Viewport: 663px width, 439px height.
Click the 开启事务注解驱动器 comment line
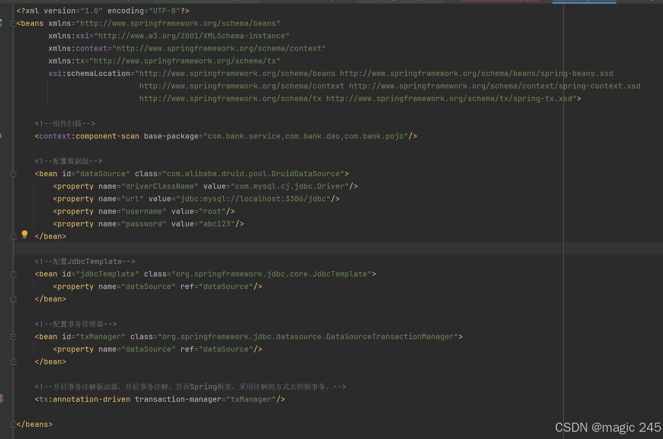point(190,387)
